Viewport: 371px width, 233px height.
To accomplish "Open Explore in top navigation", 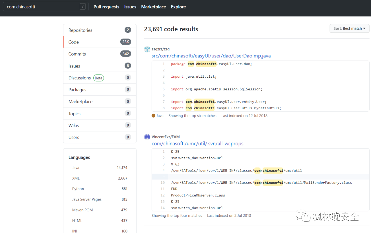I will [178, 7].
